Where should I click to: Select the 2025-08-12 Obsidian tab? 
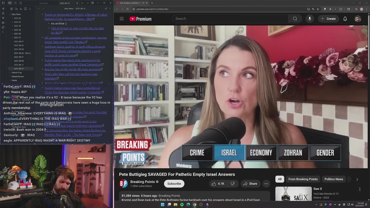[68, 3]
